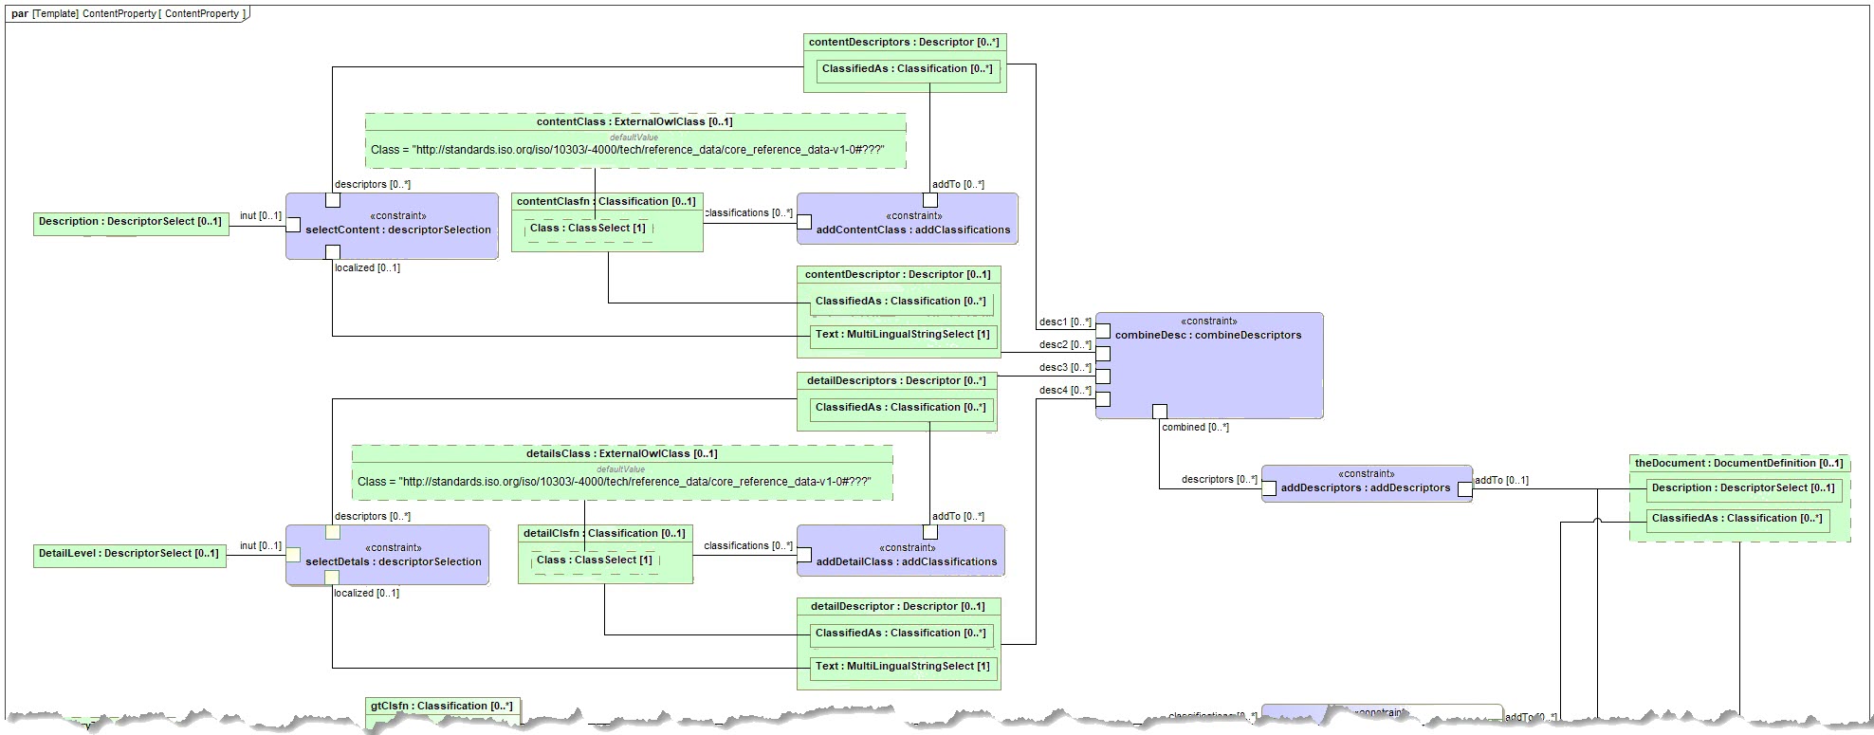Click Text property inside contentDescriptor block
Image resolution: width=1874 pixels, height=735 pixels.
coord(902,335)
